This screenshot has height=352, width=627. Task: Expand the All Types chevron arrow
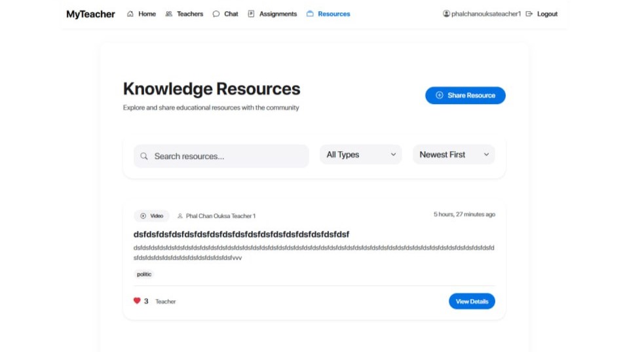[x=393, y=155]
